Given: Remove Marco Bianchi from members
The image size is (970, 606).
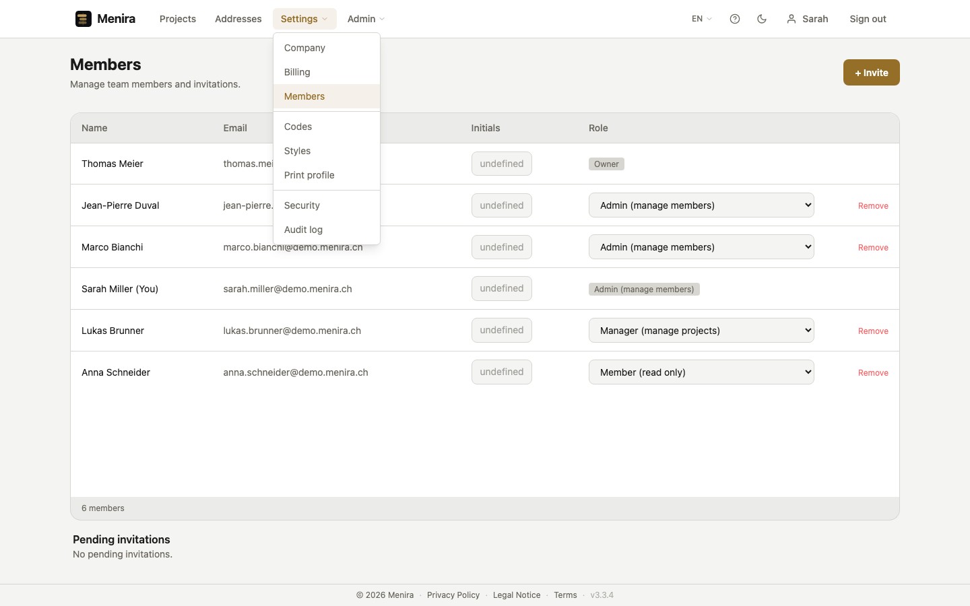Looking at the screenshot, I should (x=873, y=248).
